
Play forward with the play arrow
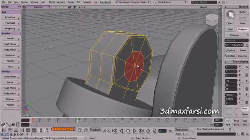pos(134,131)
